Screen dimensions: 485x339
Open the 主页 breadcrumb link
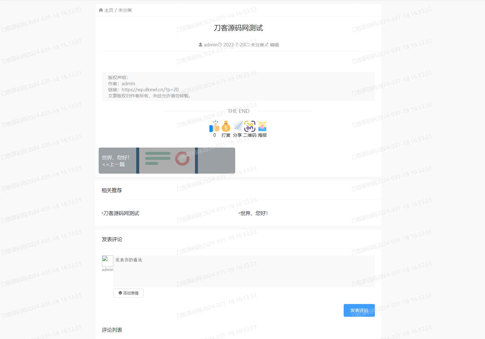pyautogui.click(x=109, y=10)
